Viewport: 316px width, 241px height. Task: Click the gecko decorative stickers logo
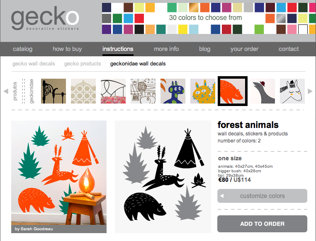pos(45,18)
